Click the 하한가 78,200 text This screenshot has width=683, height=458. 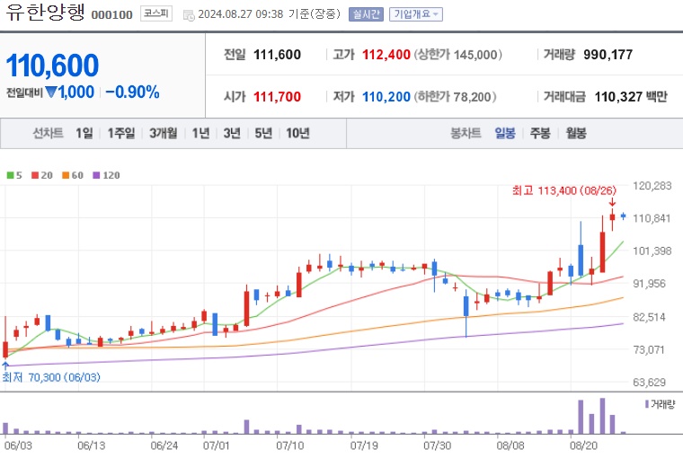456,96
